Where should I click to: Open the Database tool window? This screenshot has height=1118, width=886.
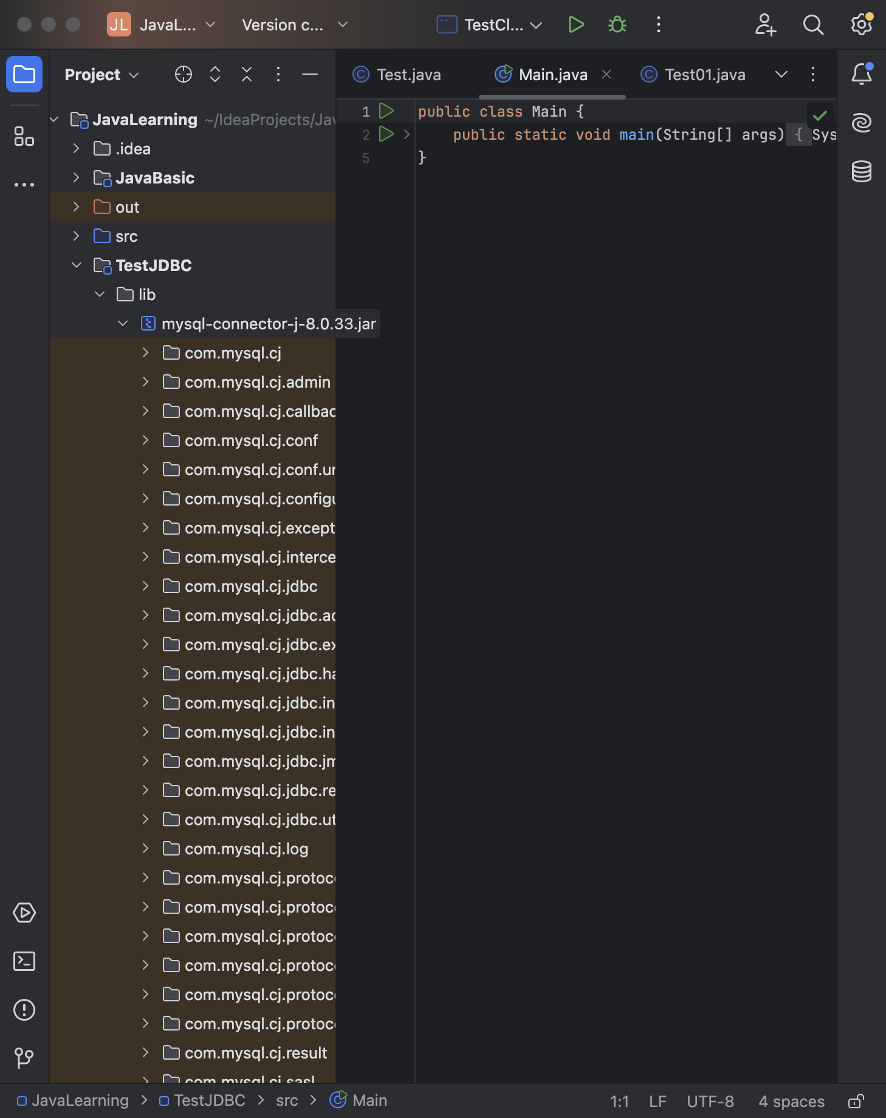pos(861,171)
